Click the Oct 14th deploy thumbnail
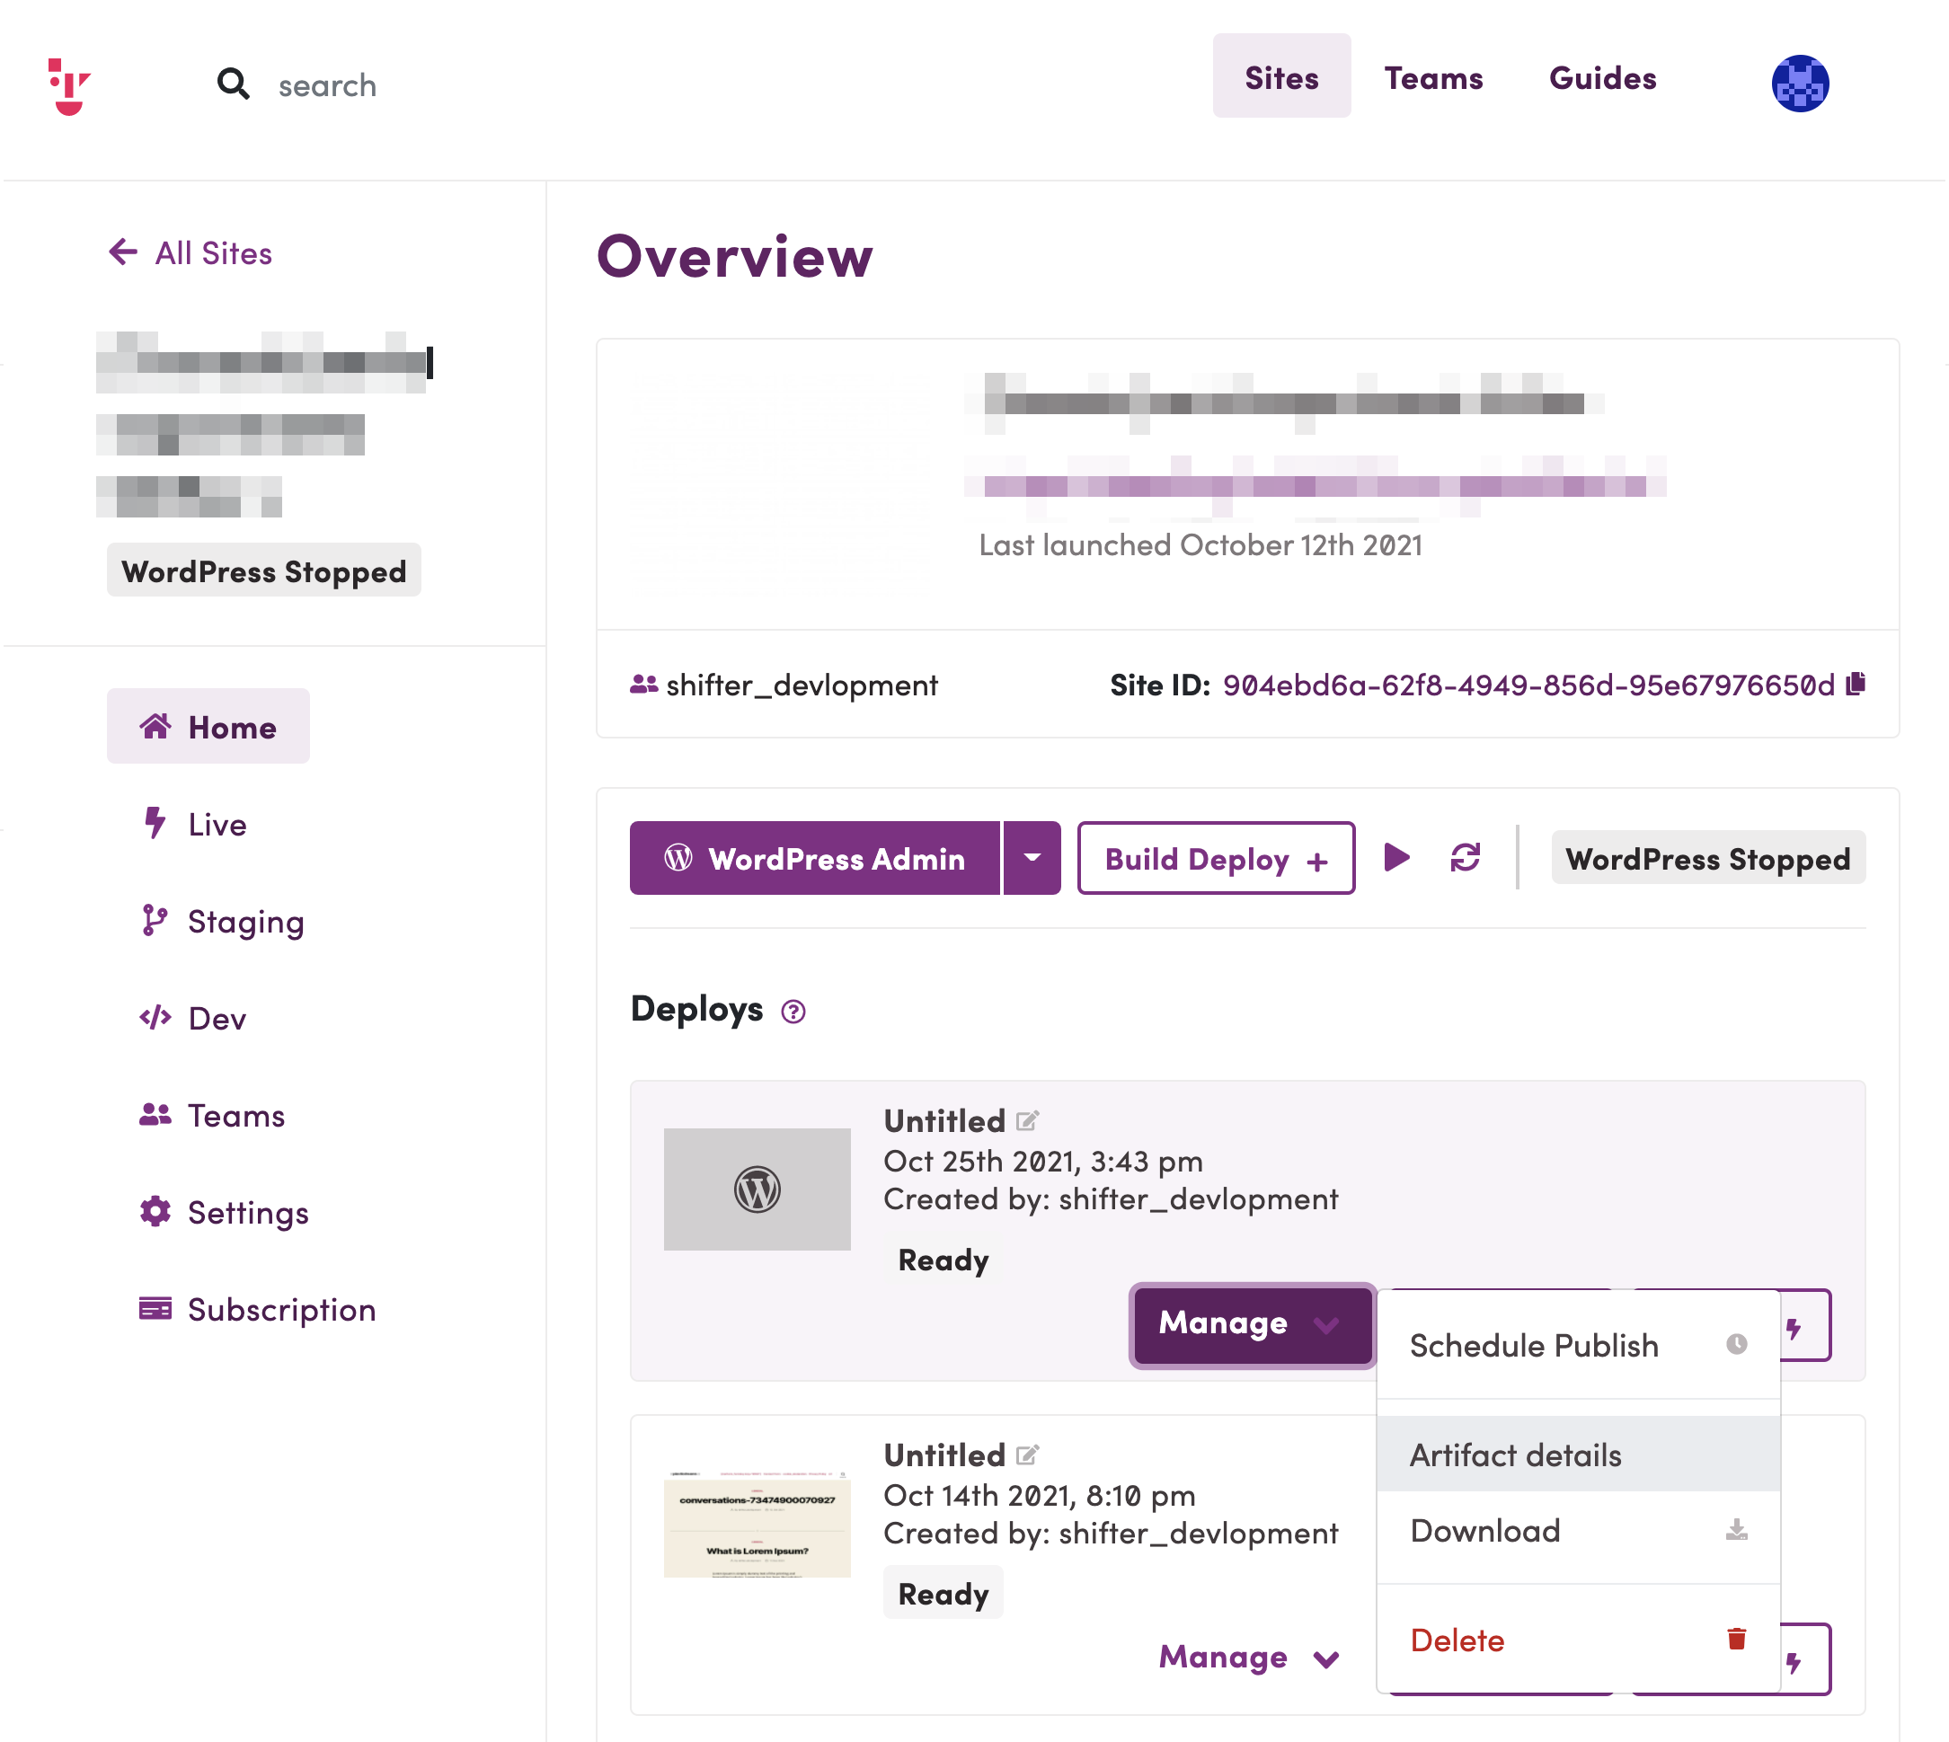 (757, 1524)
